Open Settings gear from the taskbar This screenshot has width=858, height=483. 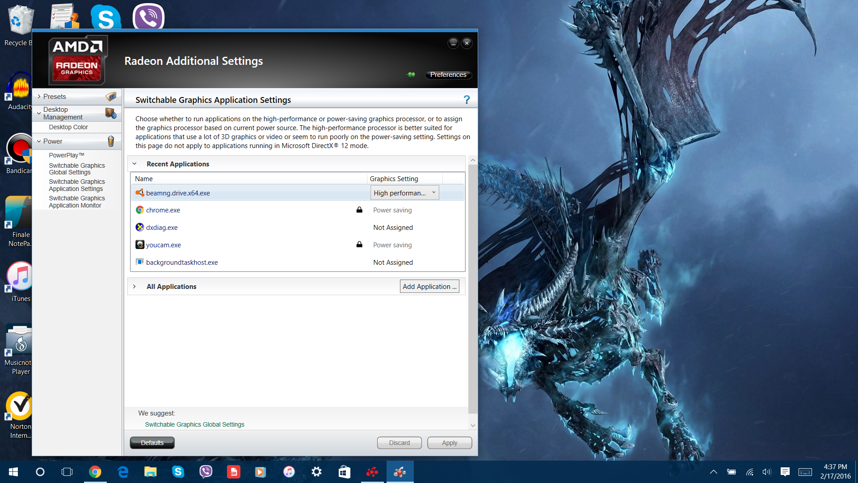[x=316, y=472]
